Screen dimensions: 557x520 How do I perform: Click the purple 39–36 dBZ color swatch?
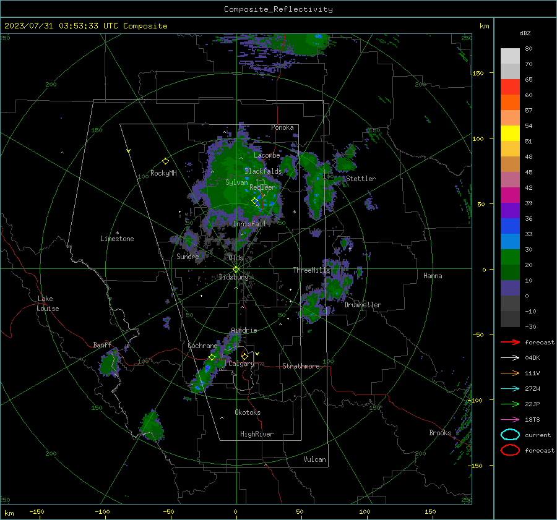(510, 210)
